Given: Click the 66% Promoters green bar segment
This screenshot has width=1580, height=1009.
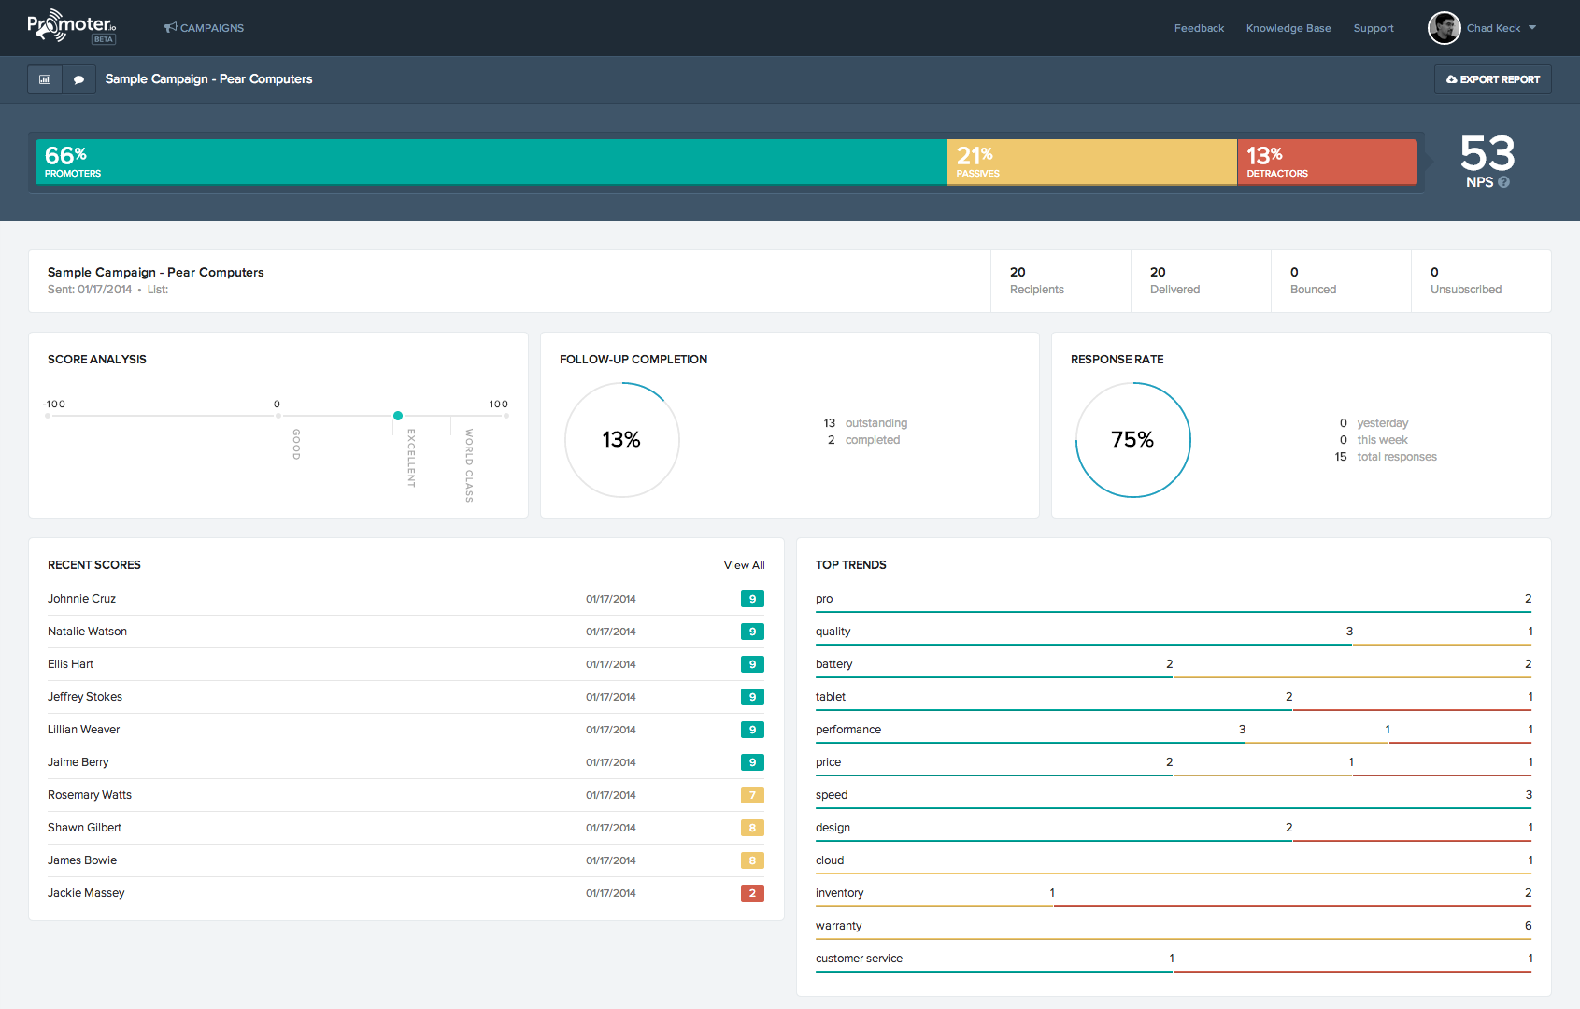Looking at the screenshot, I should click(x=491, y=162).
